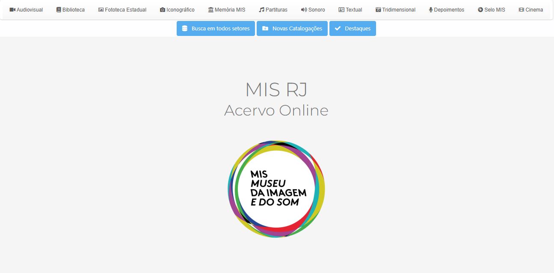Click the music note icon beside Partituras
Image resolution: width=554 pixels, height=273 pixels.
point(261,9)
